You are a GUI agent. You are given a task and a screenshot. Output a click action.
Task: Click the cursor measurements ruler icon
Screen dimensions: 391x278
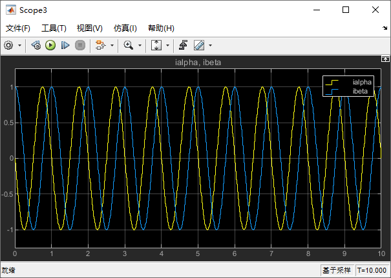click(x=199, y=45)
